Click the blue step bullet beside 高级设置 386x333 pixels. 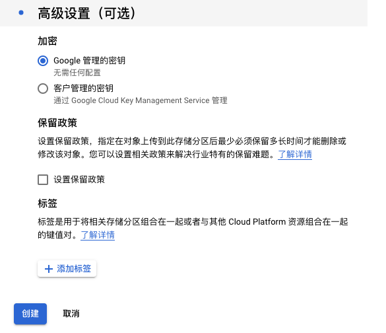point(21,13)
